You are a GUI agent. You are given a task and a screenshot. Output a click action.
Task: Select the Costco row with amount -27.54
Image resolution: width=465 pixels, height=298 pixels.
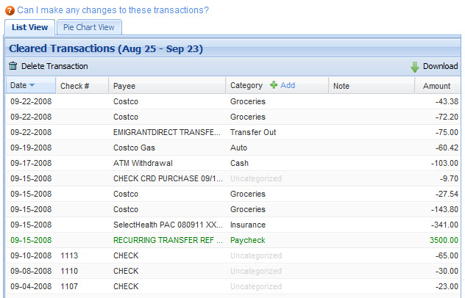click(233, 194)
